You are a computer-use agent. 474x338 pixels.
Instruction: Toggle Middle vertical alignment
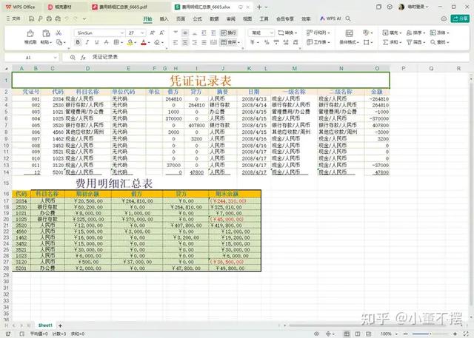(185, 33)
